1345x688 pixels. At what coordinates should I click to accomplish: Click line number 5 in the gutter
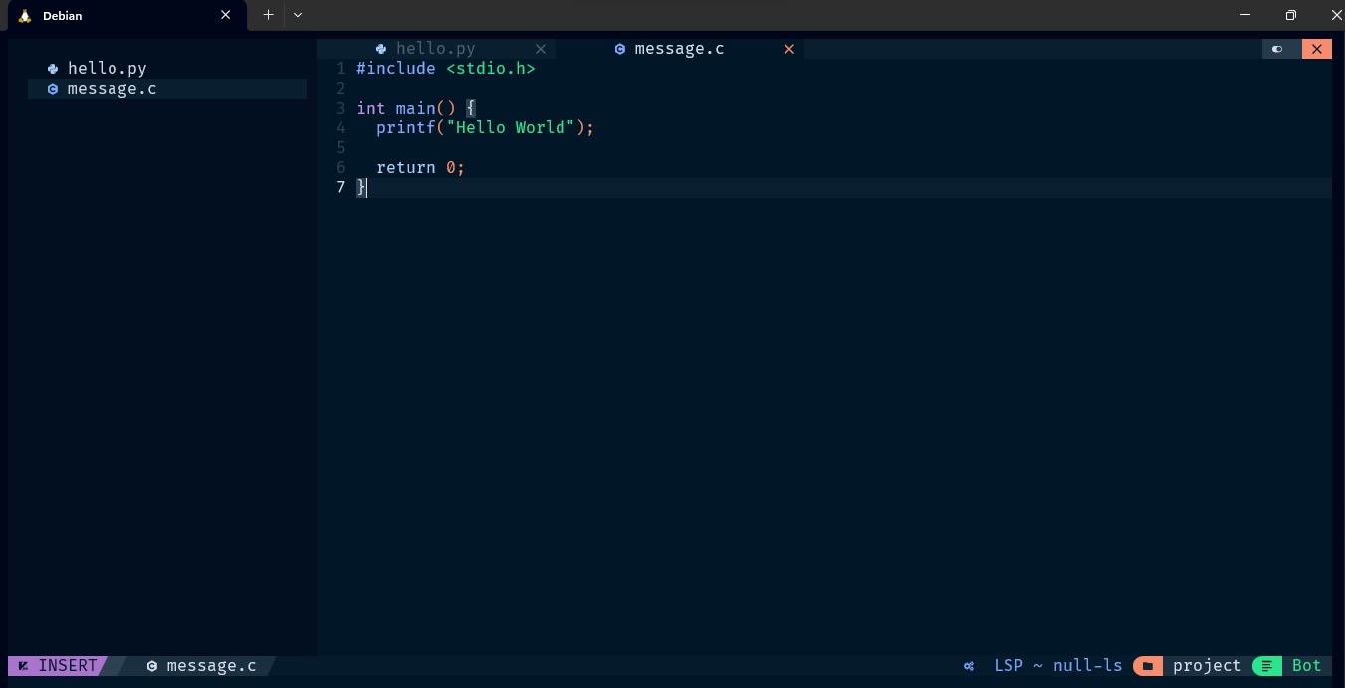341,148
